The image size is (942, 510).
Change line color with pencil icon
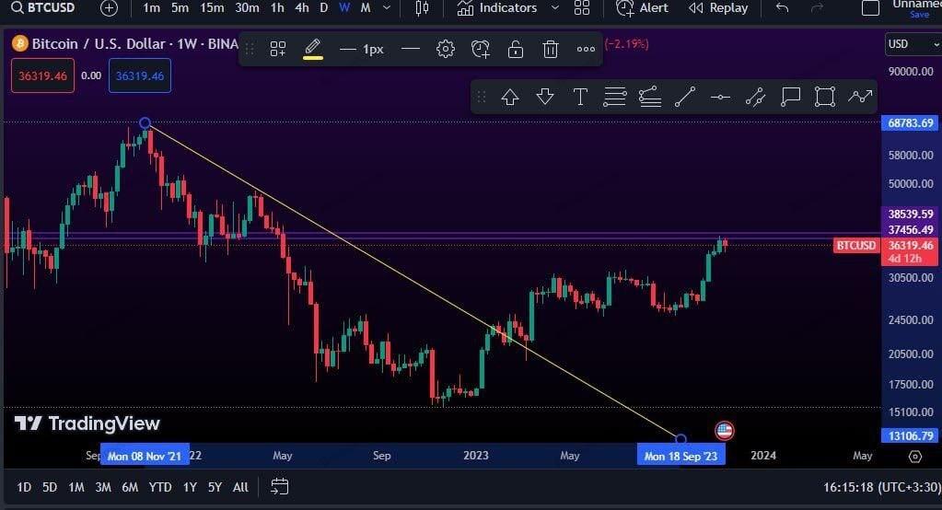(x=313, y=49)
